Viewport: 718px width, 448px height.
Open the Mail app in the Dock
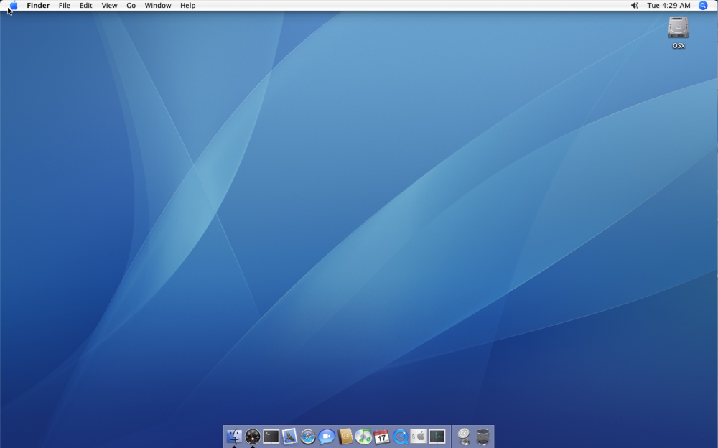click(x=289, y=437)
